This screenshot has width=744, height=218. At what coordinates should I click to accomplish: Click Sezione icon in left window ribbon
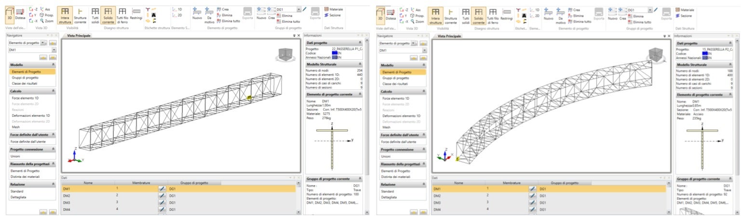tap(335, 15)
